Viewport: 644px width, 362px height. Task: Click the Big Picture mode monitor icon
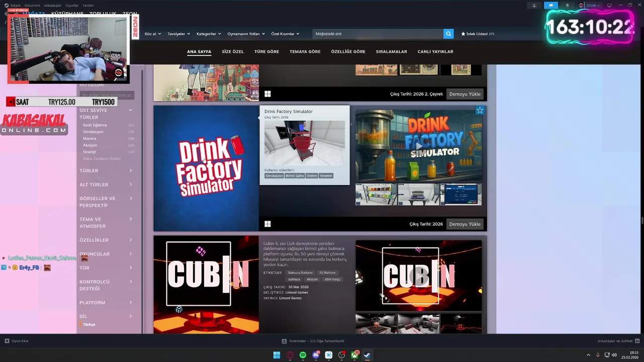[x=609, y=6]
